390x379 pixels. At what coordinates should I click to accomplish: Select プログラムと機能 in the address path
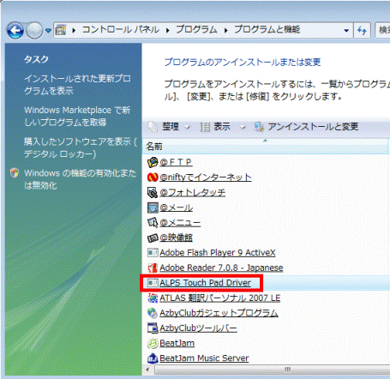point(267,29)
